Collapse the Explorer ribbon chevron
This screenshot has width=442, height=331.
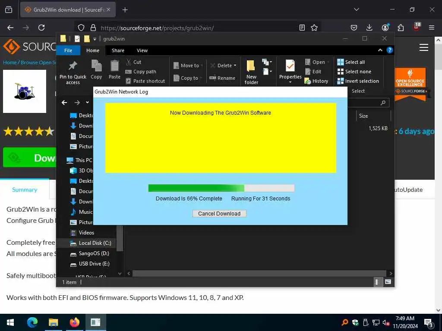pyautogui.click(x=380, y=50)
